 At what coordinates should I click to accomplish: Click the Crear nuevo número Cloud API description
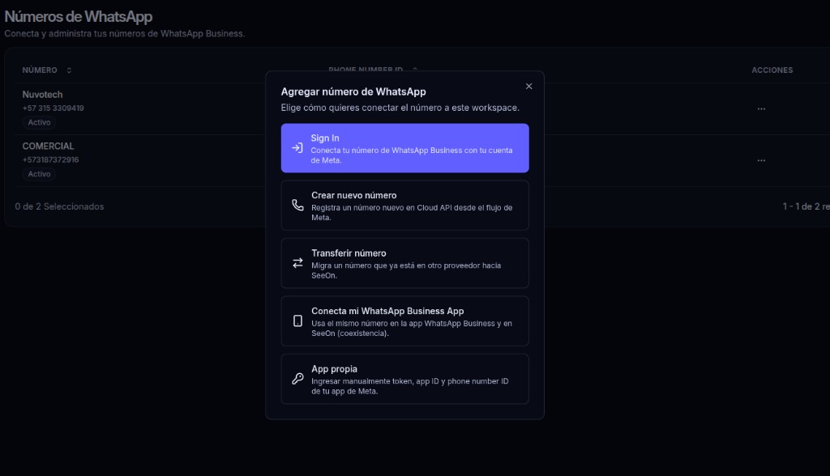(412, 213)
